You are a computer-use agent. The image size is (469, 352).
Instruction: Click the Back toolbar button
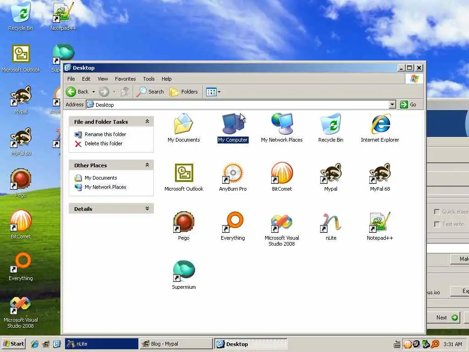pos(77,92)
